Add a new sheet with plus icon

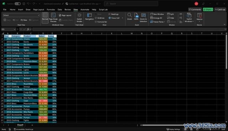[32, 125]
